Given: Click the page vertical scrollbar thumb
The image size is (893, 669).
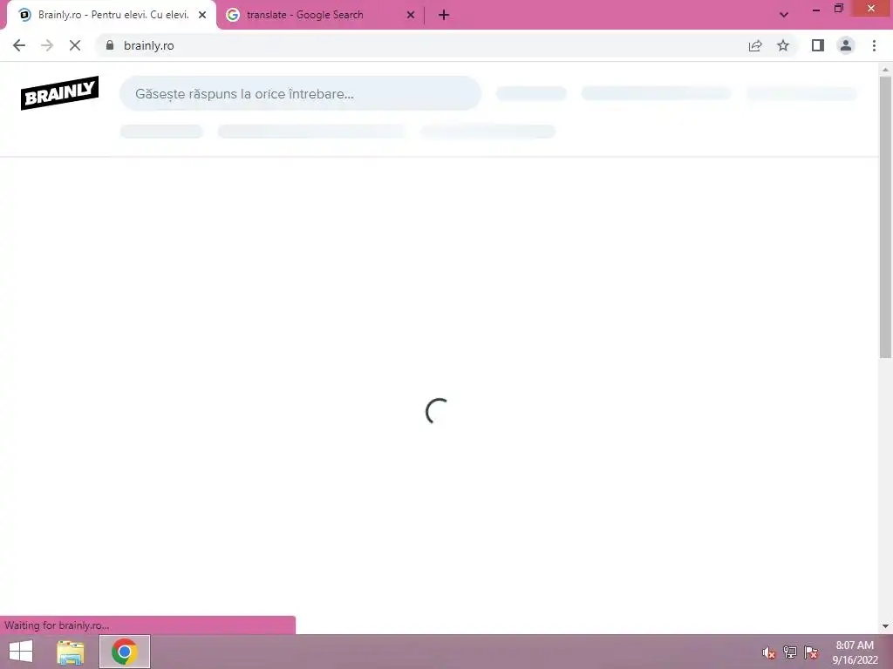Looking at the screenshot, I should coord(885,217).
